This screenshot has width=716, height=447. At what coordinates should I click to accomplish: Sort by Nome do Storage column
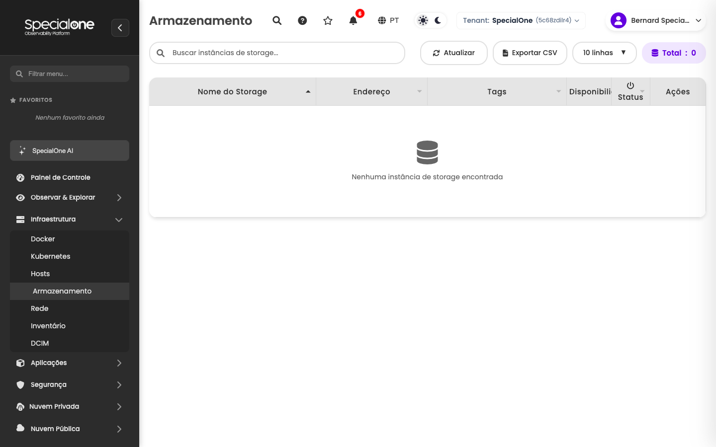coord(232,91)
